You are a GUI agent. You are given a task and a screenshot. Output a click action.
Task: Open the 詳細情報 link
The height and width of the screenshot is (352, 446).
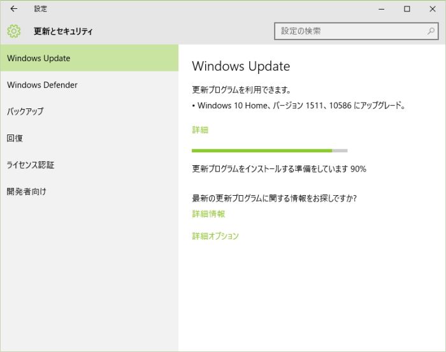[x=208, y=214]
